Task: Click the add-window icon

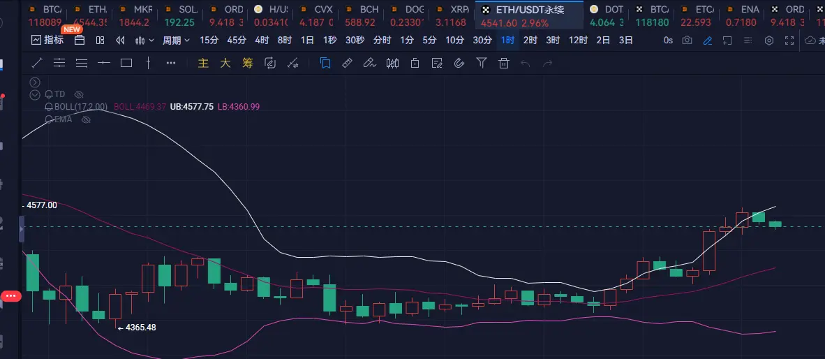Action: (x=727, y=40)
